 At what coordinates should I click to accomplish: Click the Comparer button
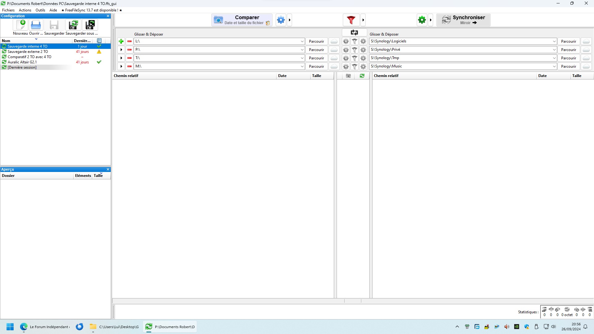click(x=242, y=20)
